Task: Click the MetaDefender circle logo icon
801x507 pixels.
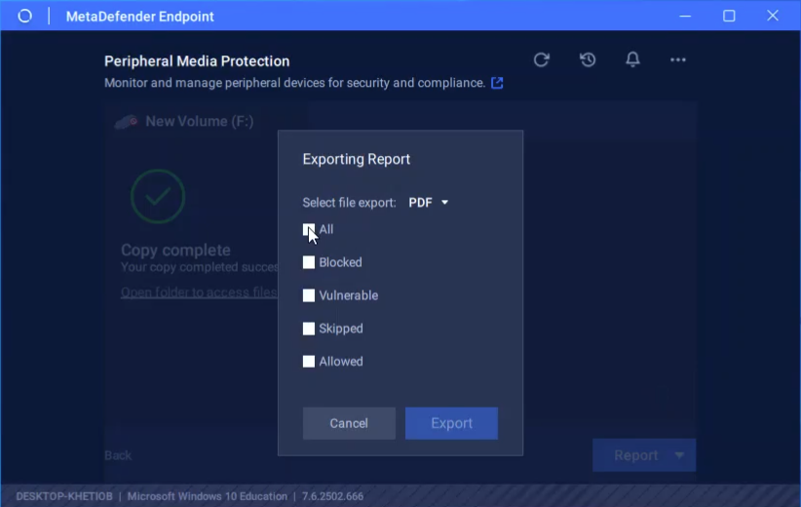Action: coord(25,16)
